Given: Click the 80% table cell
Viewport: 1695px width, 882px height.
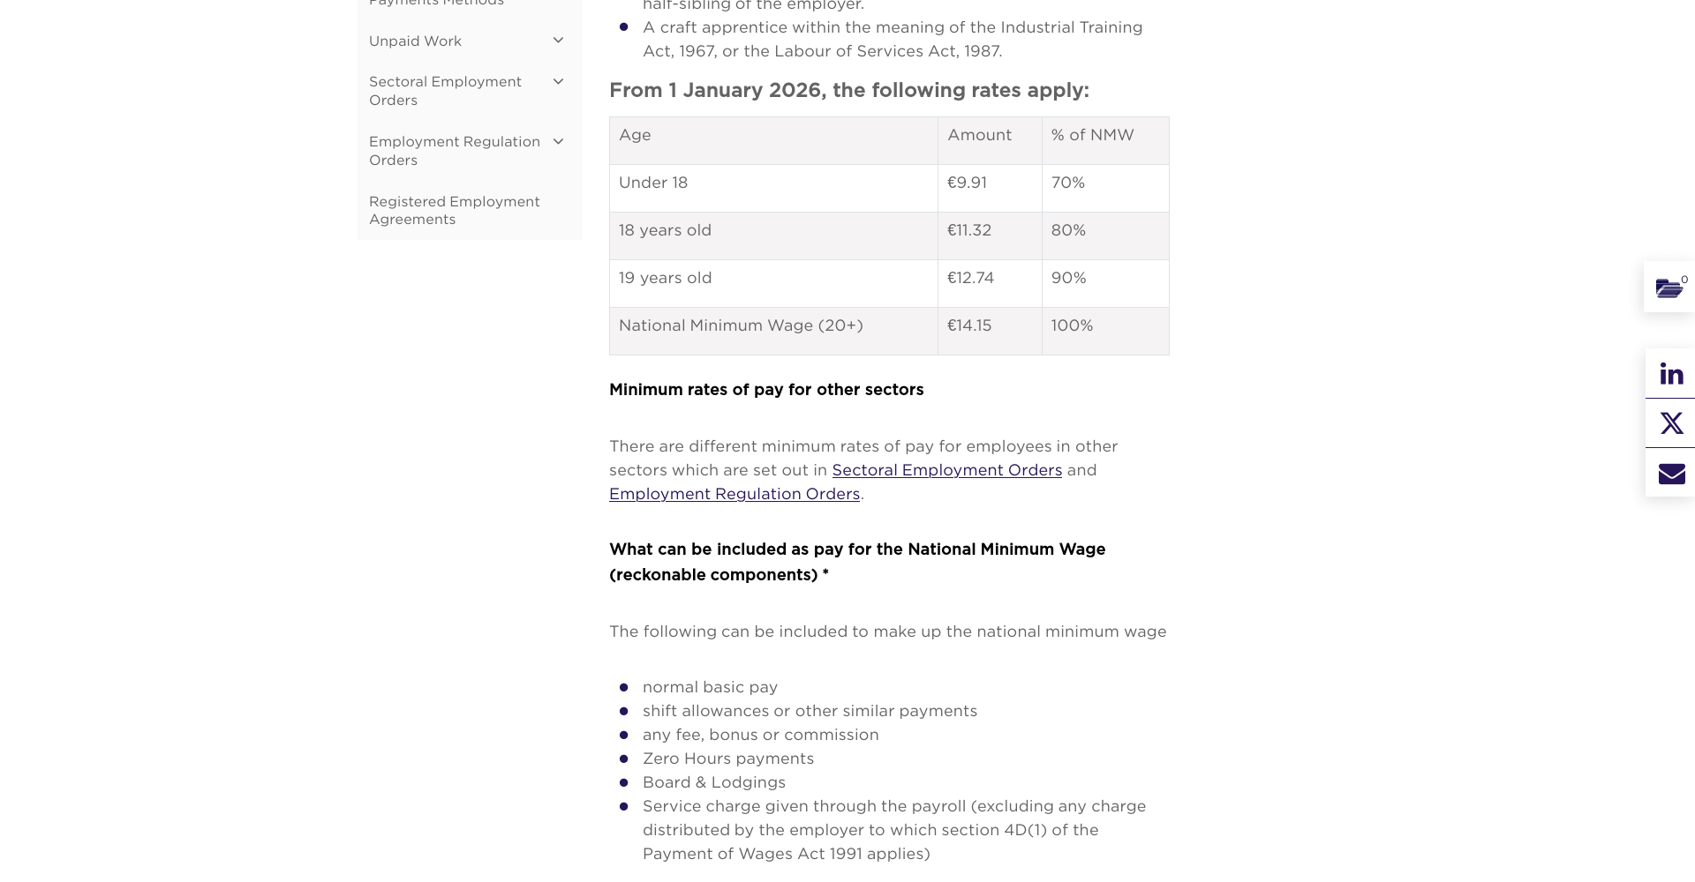Looking at the screenshot, I should (x=1105, y=235).
